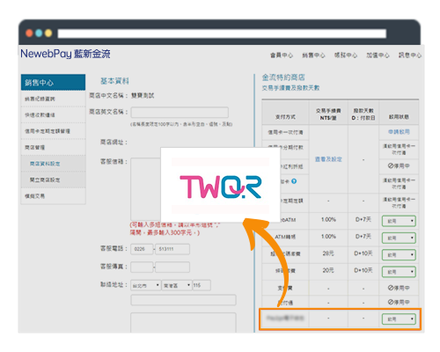
Task: Click the 支付方式 column header
Action: (x=285, y=117)
